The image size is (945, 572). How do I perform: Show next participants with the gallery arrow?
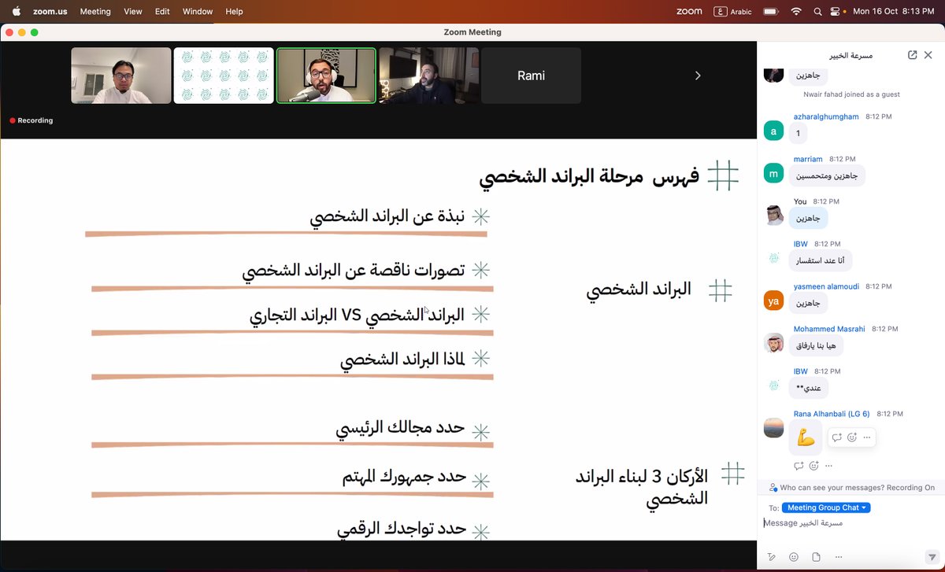pos(697,76)
